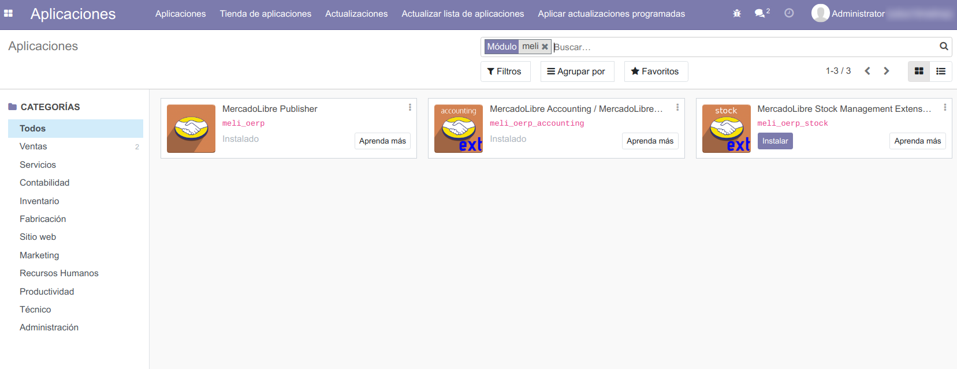Click the MercadoLibre Publisher module icon
Viewport: 957px width, 369px height.
[x=191, y=129]
